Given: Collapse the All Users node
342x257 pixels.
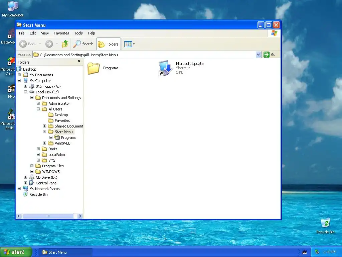Looking at the screenshot, I should click(x=38, y=109).
